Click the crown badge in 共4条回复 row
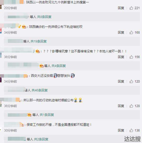The image size is (142, 143). (42, 66)
